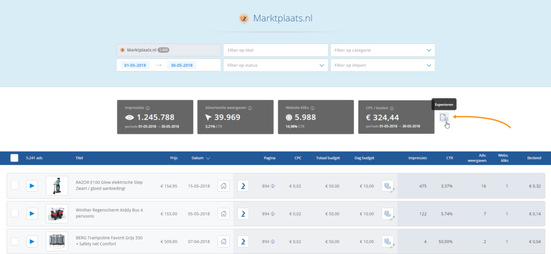Click the Website kliks 5.988 card
This screenshot has height=254, width=551.
click(315, 117)
